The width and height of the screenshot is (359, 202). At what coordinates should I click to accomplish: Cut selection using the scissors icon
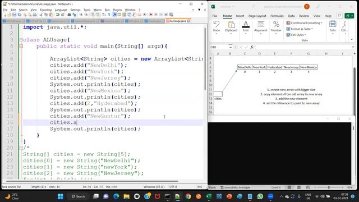[x=41, y=15]
